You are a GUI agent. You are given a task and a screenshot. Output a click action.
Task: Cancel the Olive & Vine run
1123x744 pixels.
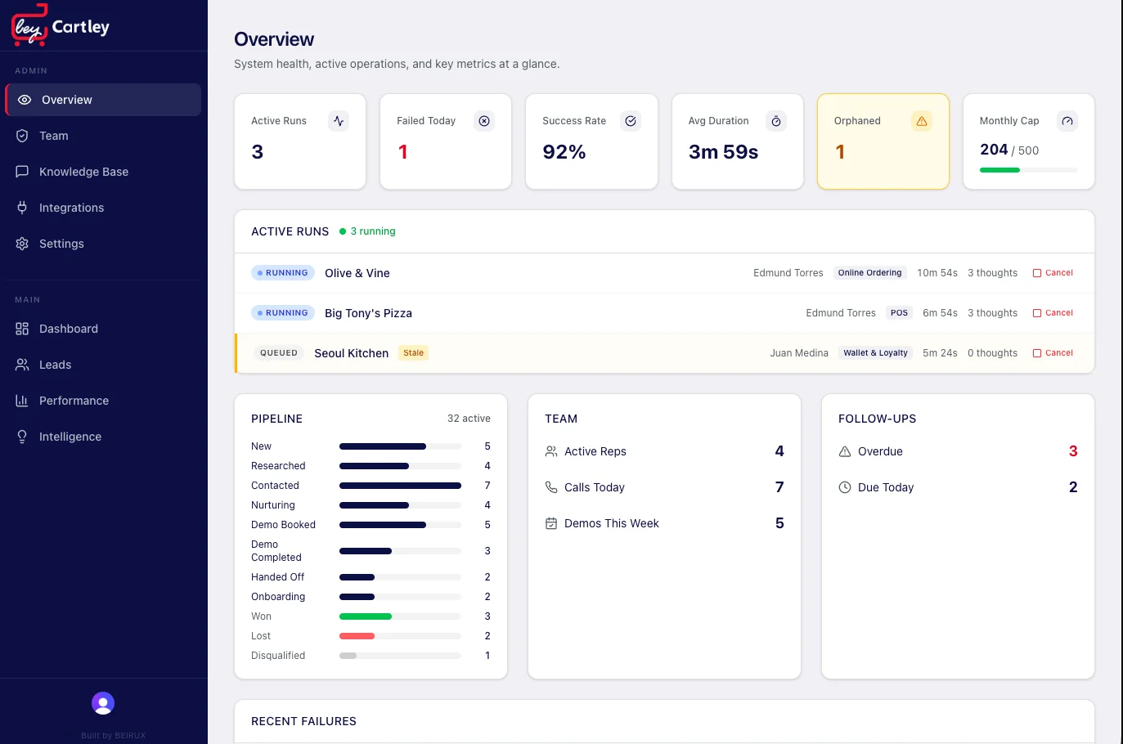click(1053, 273)
